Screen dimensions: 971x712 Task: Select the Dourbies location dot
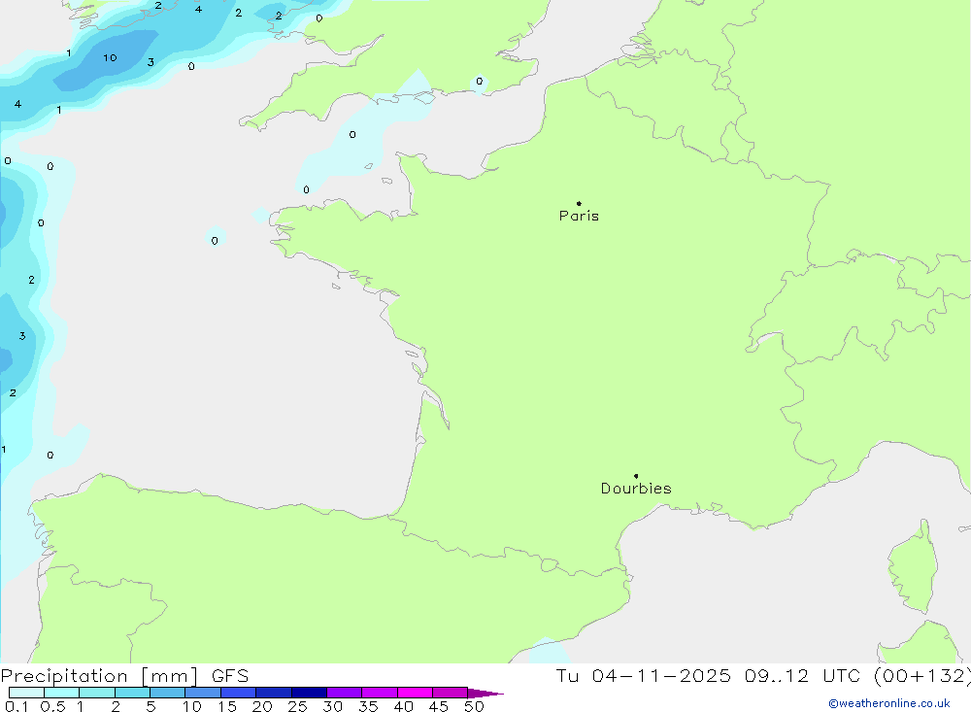[x=636, y=476]
